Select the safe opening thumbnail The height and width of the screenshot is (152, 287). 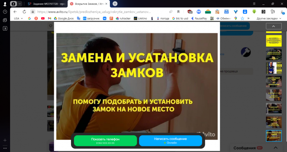click(274, 81)
